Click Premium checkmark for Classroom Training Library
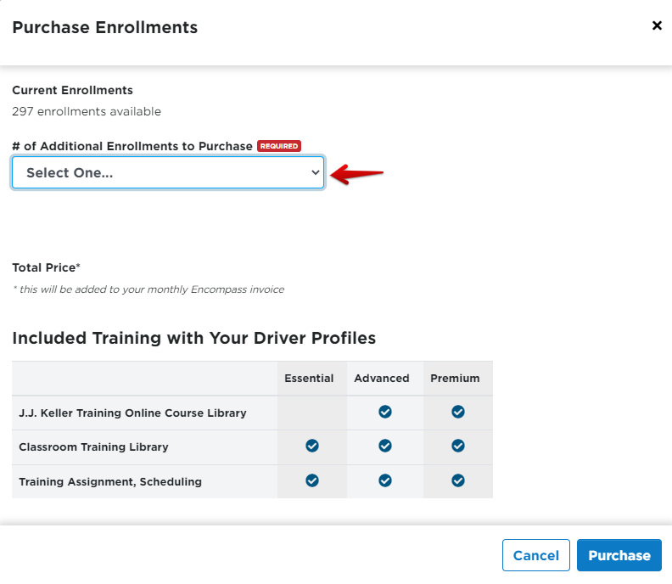This screenshot has height=584, width=672. pyautogui.click(x=457, y=446)
